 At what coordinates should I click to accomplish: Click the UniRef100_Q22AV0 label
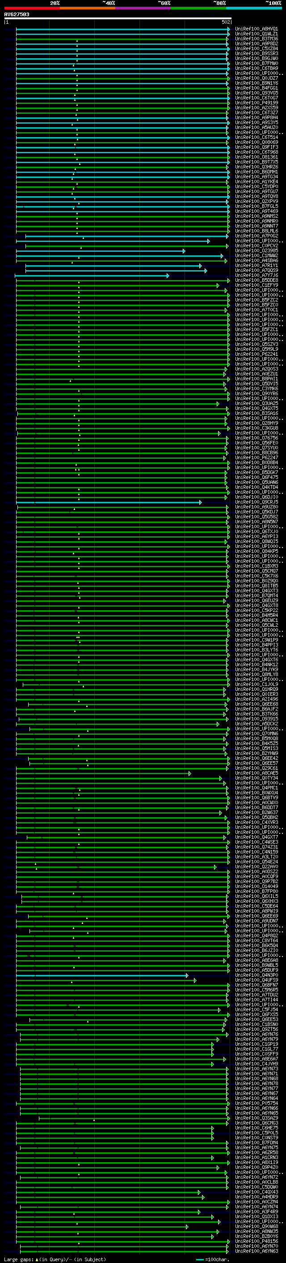257,867
